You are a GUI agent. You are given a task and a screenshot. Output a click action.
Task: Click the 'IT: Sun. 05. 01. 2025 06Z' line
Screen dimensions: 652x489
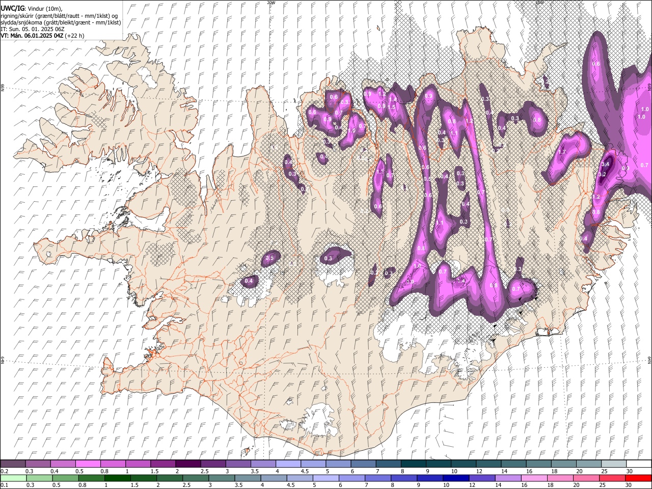click(33, 29)
